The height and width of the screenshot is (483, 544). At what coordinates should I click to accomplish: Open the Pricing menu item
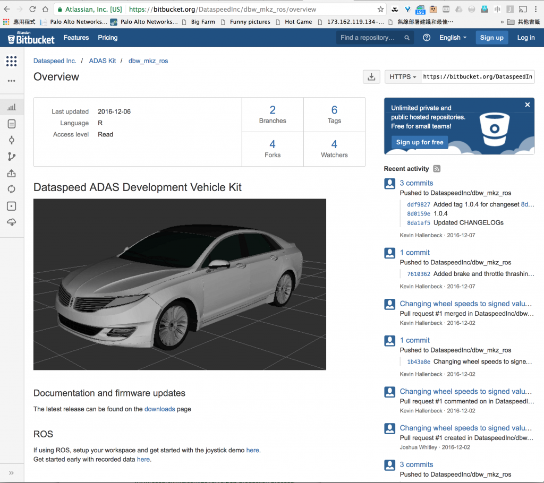107,38
